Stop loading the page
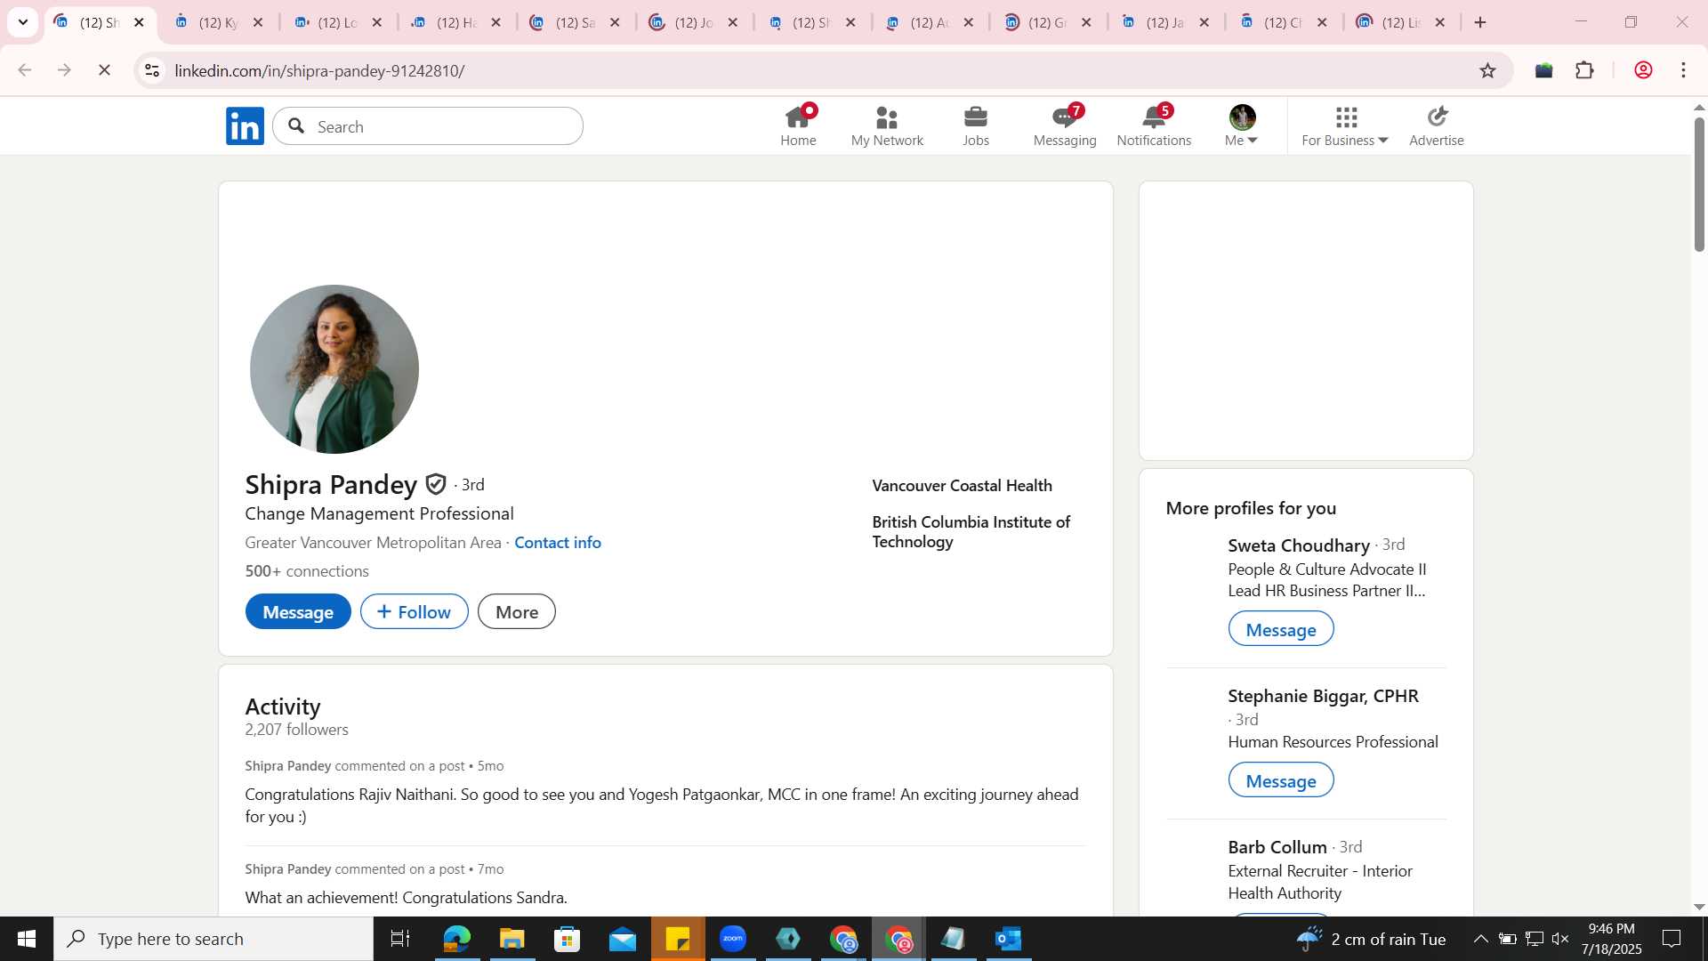Screen dimensions: 1708x961 104,70
